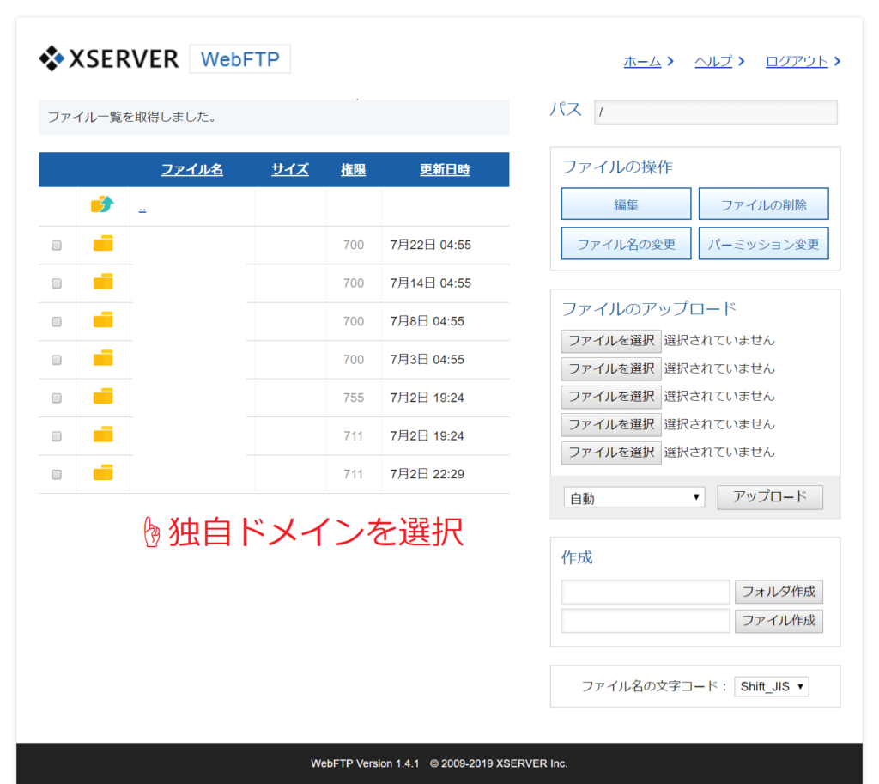Check the box for the 7月3日 04:55 folder
Image resolution: width=879 pixels, height=784 pixels.
pos(57,360)
